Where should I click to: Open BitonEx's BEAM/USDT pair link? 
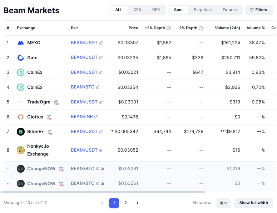point(84,132)
